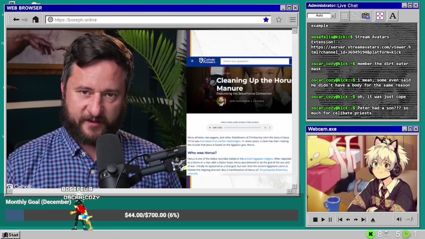Click the article audio progress bar
Screen dimensions: 425x239
243,127
